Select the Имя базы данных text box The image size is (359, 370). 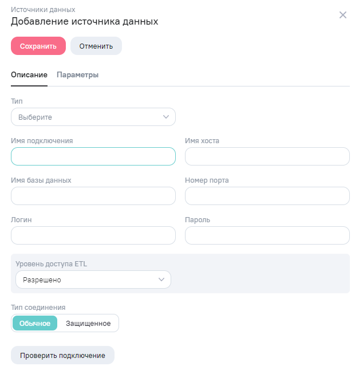pyautogui.click(x=93, y=196)
